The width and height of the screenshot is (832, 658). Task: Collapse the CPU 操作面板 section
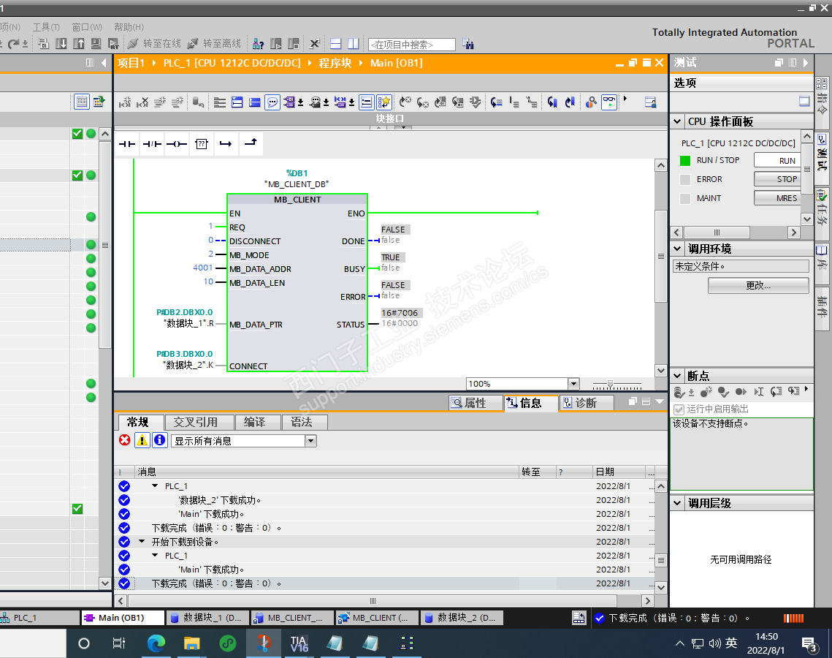[x=677, y=121]
